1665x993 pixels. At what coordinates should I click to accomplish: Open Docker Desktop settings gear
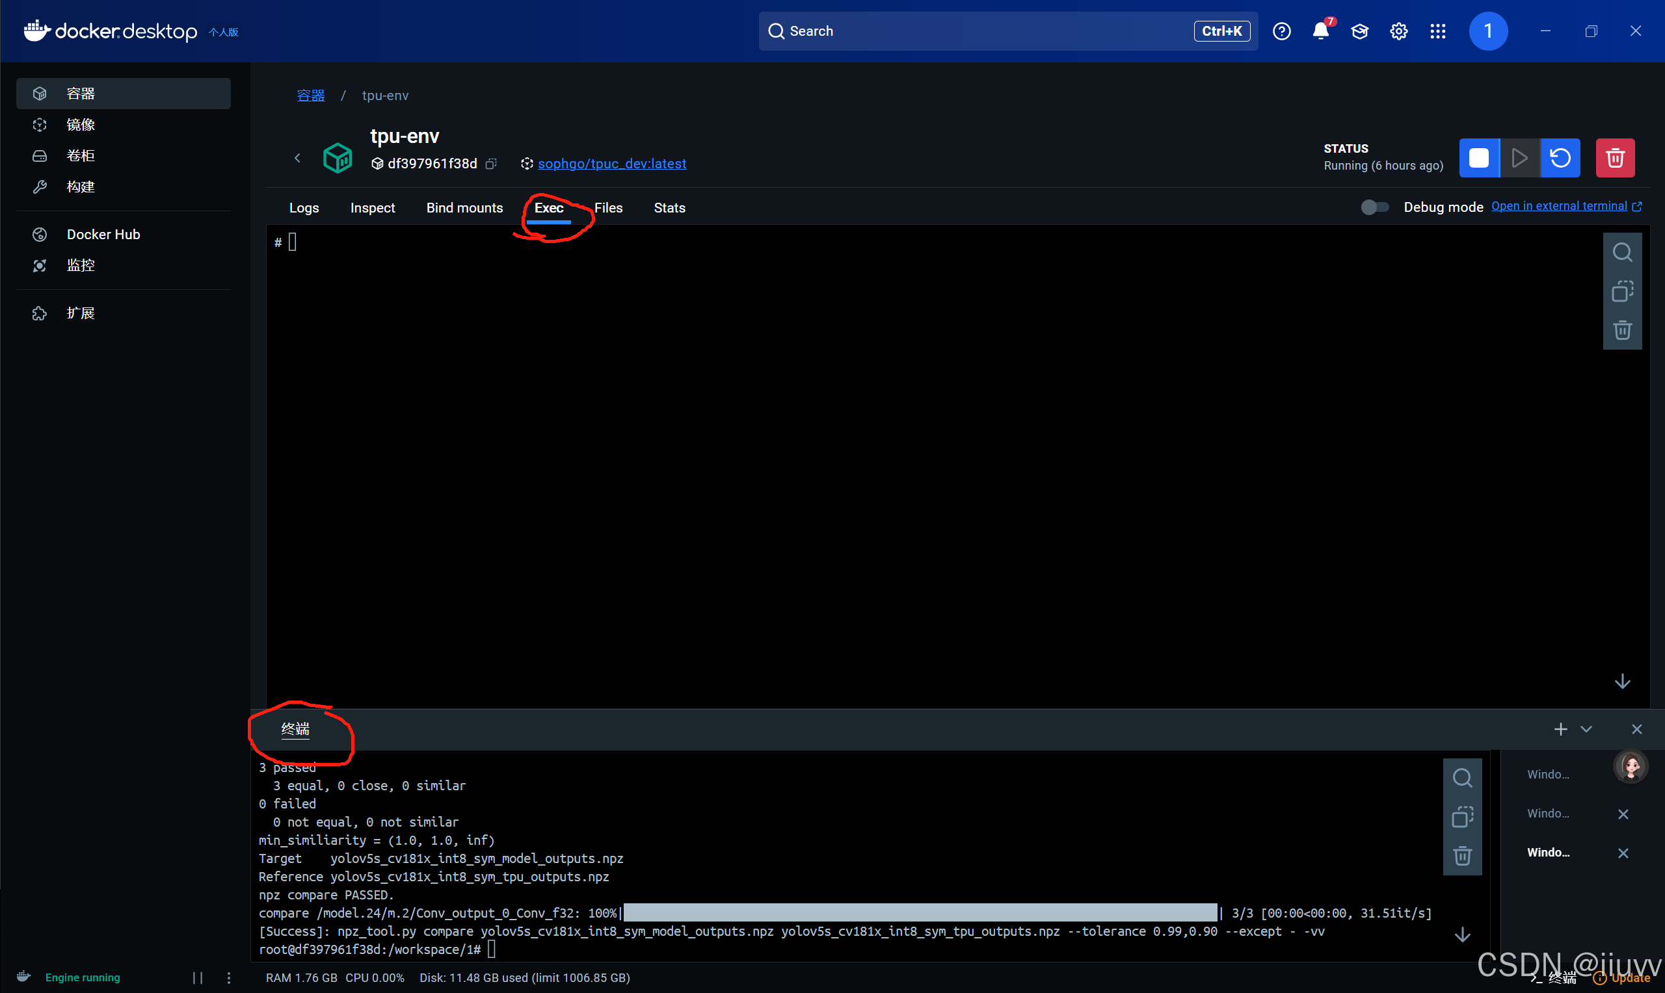point(1398,31)
